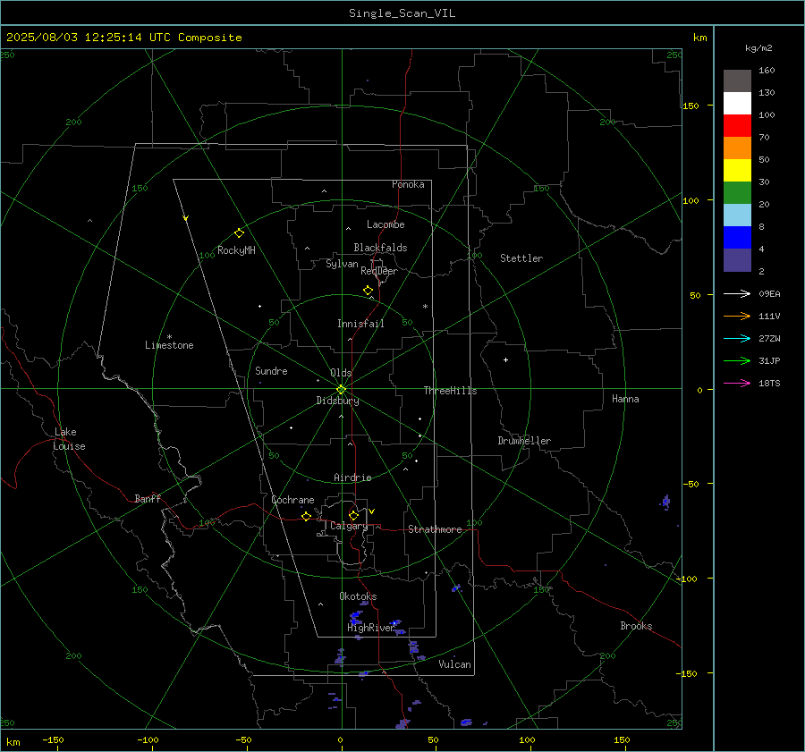
Task: Click the yellow diamond marker at Calgary
Action: coord(353,515)
